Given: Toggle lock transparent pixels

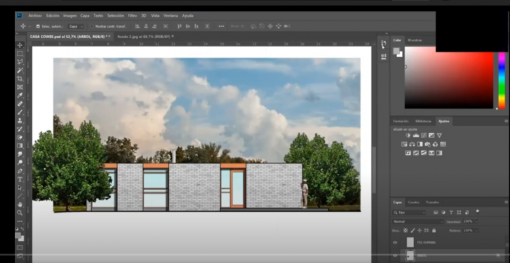Looking at the screenshot, I should (405, 230).
